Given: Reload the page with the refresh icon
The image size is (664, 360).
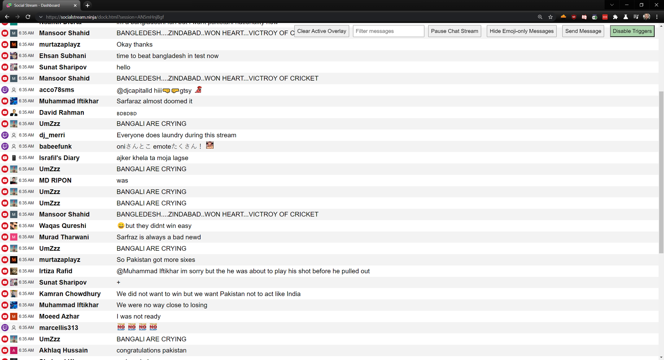Looking at the screenshot, I should [x=28, y=17].
